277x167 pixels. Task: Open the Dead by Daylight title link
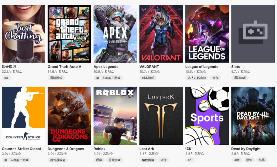point(246,149)
